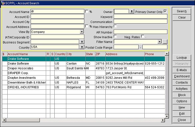
Task: Open the Owner list arrow
Action: click(132, 11)
